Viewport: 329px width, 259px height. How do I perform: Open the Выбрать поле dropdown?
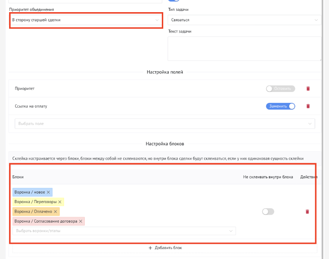[164, 124]
